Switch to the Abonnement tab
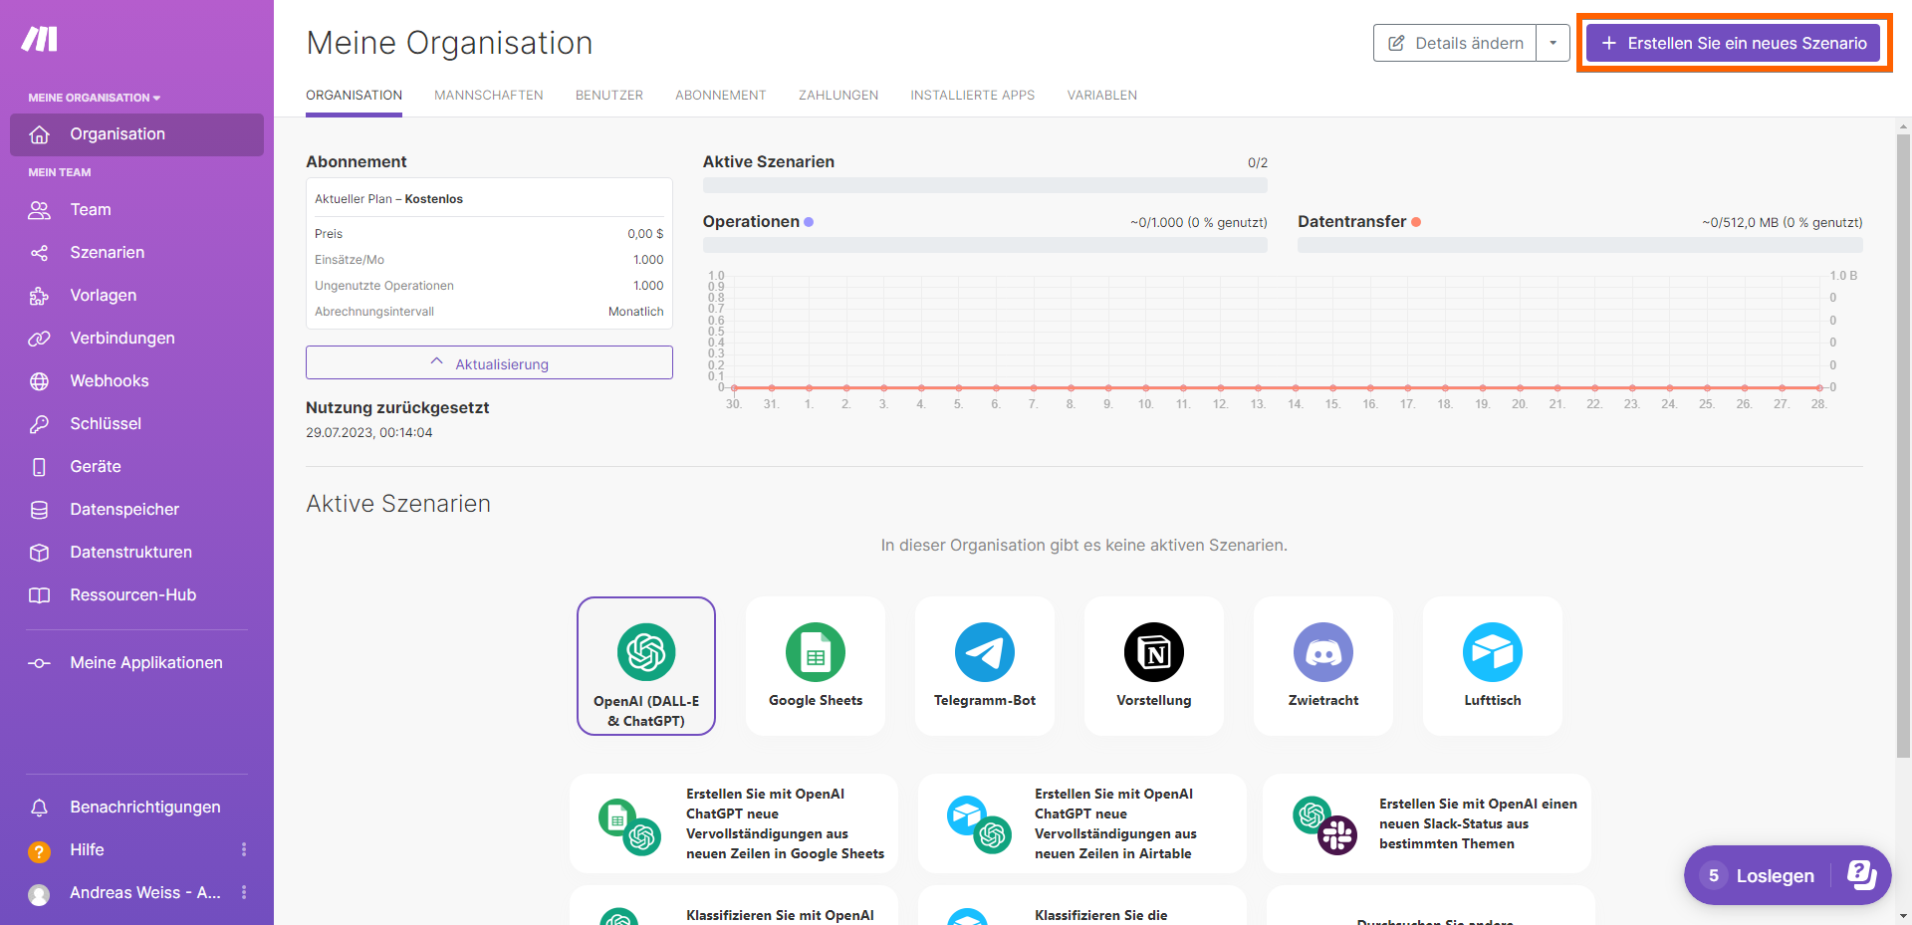This screenshot has height=925, width=1912. pos(720,96)
